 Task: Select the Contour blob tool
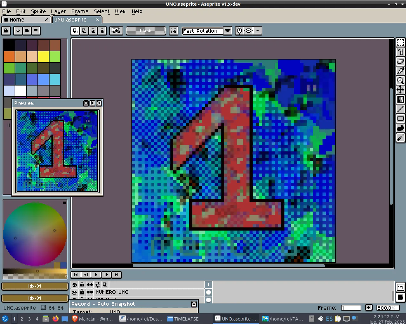point(401,128)
